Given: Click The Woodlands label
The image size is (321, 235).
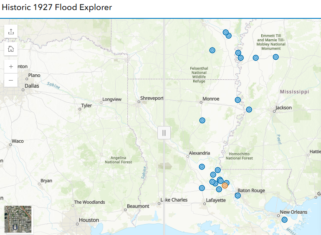Looking at the screenshot, I should click(x=89, y=202).
